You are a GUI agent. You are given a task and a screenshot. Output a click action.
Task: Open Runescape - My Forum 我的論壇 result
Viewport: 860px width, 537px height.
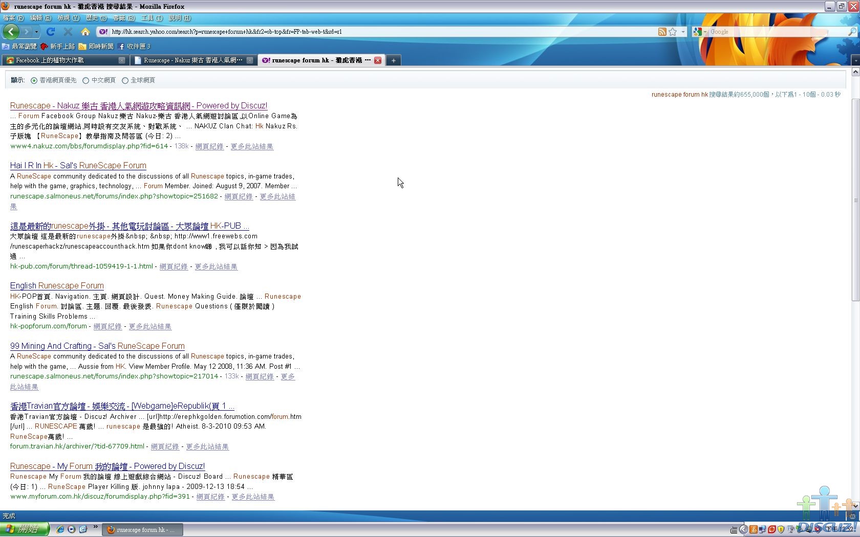tap(107, 466)
